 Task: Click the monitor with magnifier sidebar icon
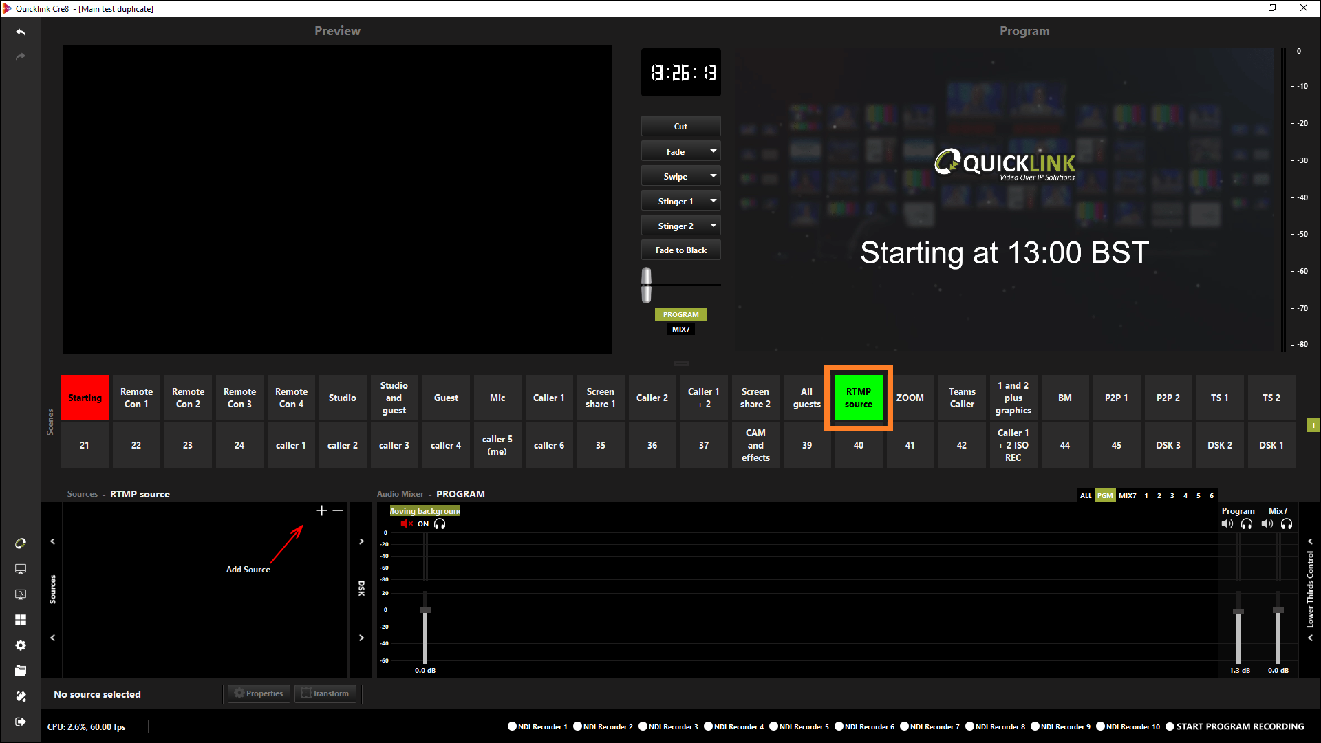(x=21, y=594)
